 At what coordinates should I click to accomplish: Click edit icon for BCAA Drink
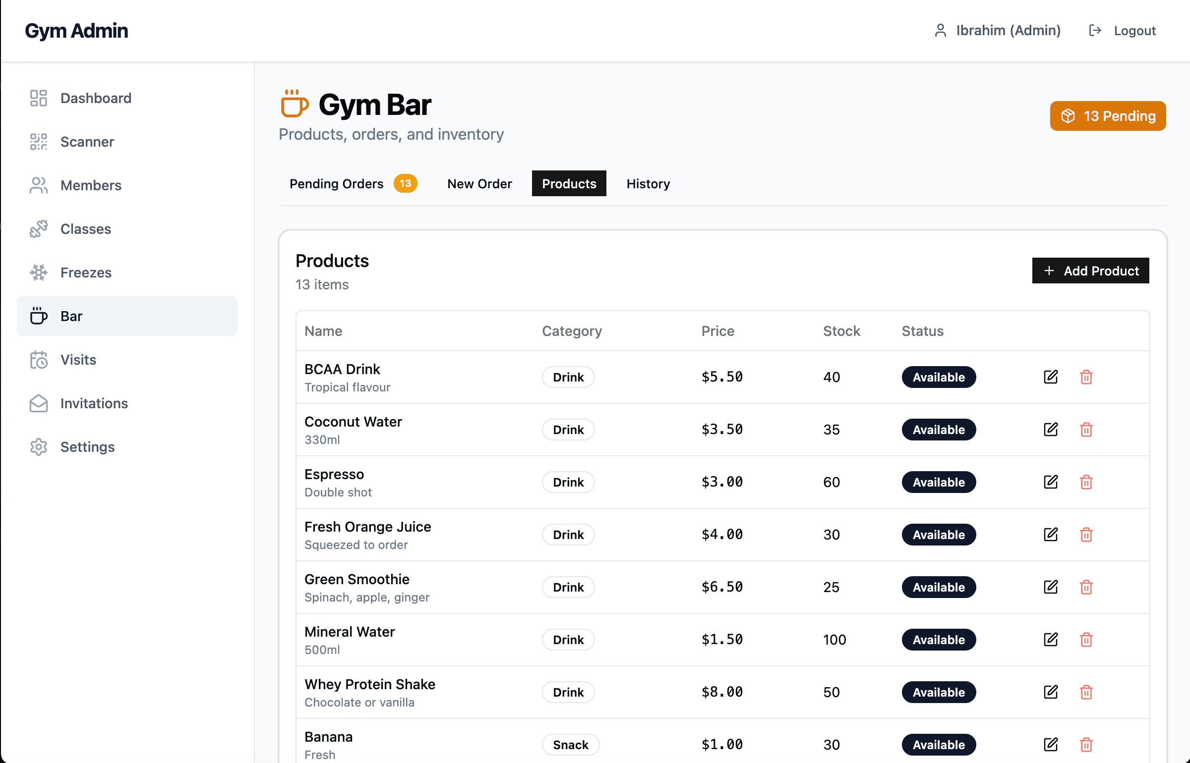click(1051, 377)
